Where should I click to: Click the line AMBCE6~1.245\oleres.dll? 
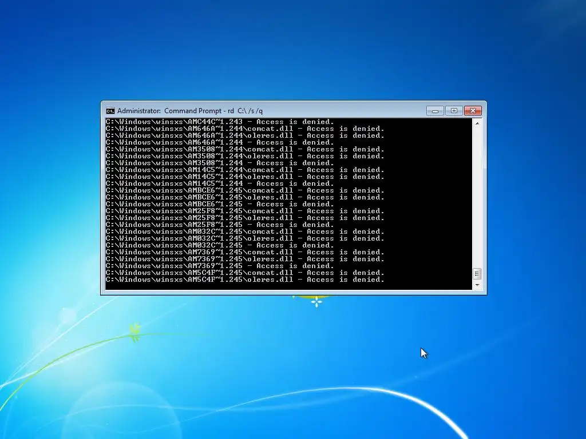pyautogui.click(x=245, y=197)
